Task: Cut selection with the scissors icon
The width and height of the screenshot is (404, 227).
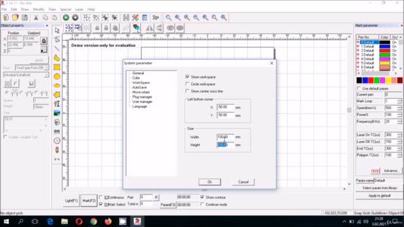Action: coord(36,18)
